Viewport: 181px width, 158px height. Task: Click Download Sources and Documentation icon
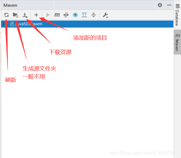click(25, 15)
